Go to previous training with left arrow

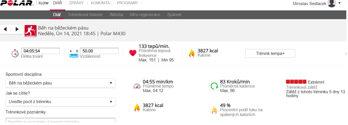5,29
